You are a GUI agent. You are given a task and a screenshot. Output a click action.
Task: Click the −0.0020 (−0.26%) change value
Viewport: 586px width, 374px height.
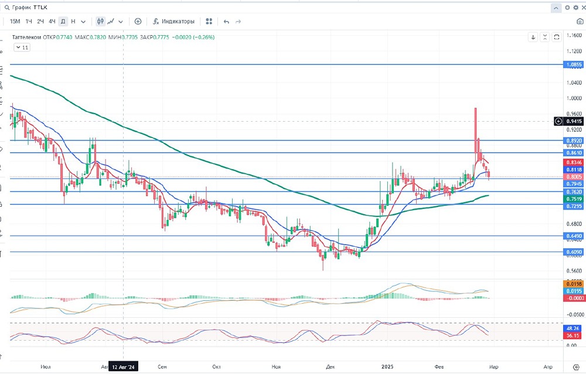point(193,37)
